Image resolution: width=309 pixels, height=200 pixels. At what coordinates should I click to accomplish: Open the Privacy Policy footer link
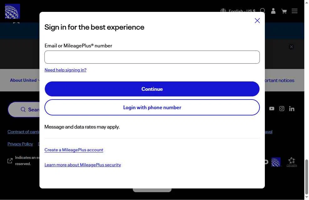pyautogui.click(x=20, y=144)
